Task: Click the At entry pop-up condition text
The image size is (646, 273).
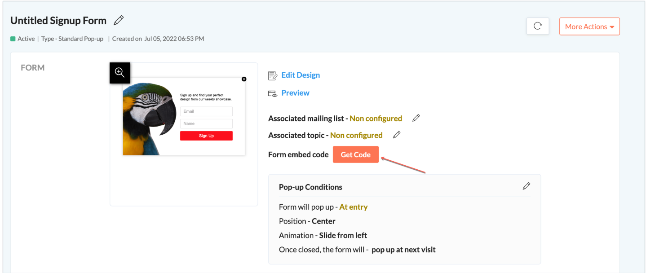Action: pyautogui.click(x=354, y=207)
